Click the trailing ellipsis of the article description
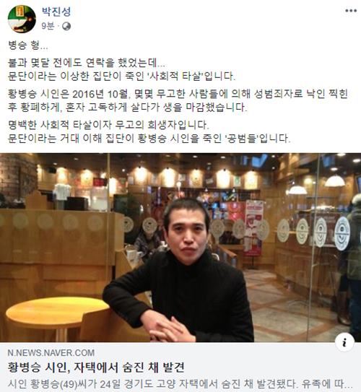 [x=348, y=384]
